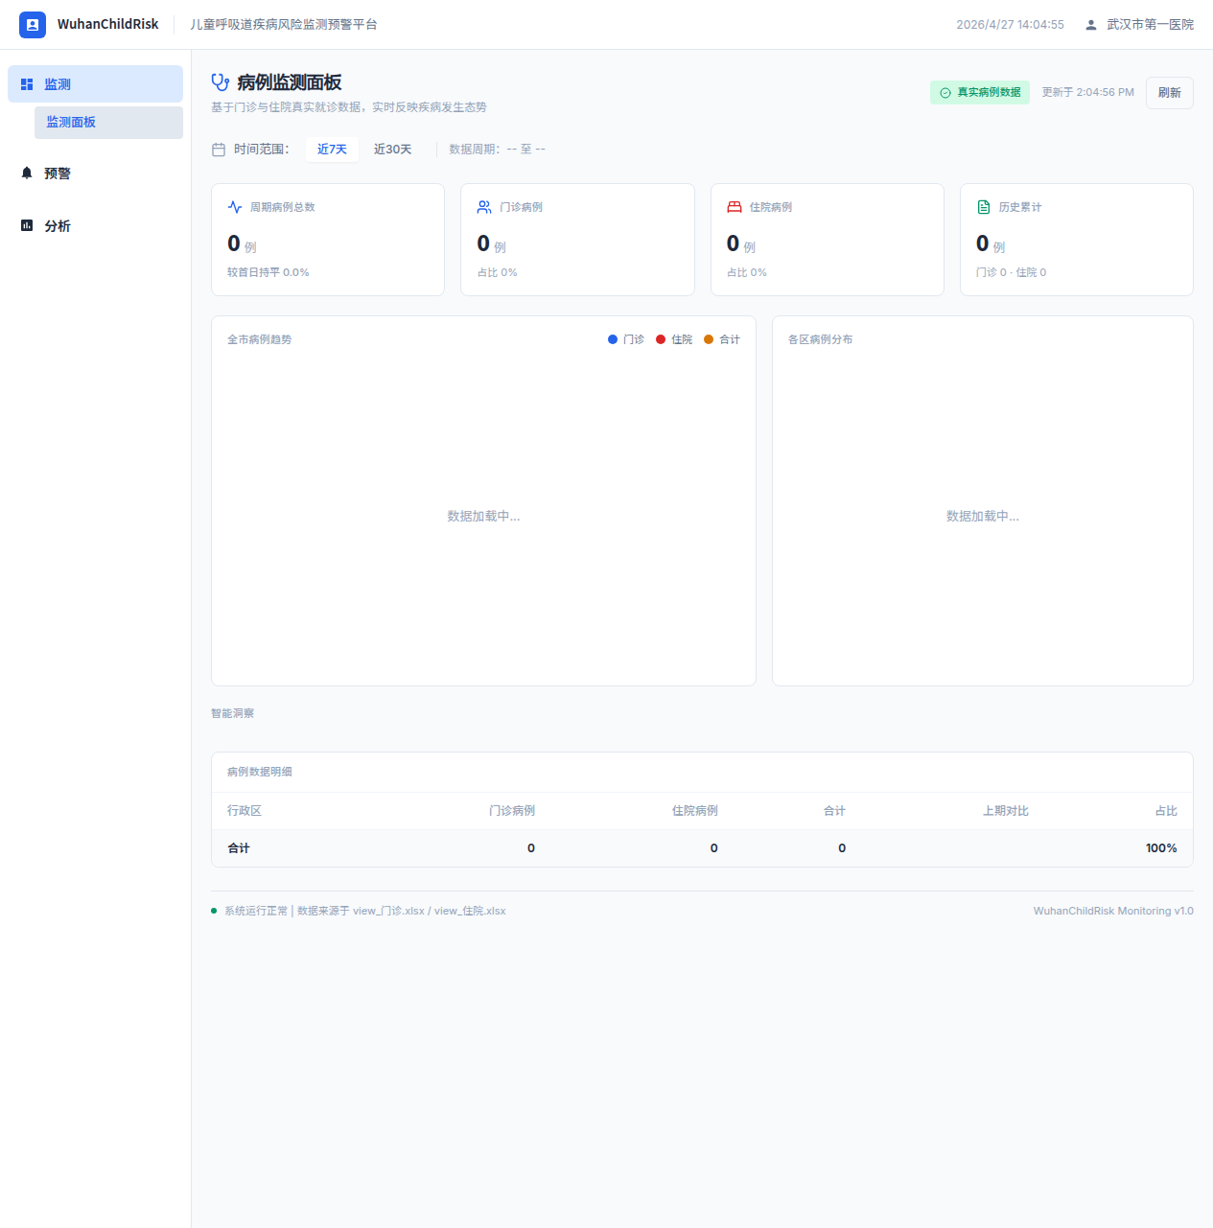This screenshot has width=1213, height=1228.
Task: Click the WuhanChildRisk logo icon
Action: [x=33, y=25]
